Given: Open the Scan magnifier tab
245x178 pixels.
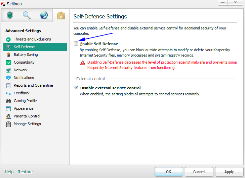Looking at the screenshot, I should (27, 15).
